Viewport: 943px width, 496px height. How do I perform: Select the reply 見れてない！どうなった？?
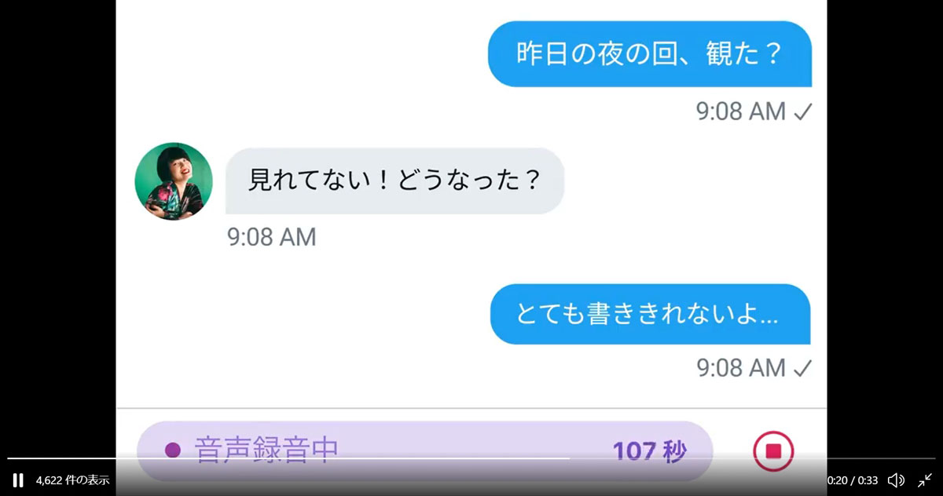[x=395, y=181]
